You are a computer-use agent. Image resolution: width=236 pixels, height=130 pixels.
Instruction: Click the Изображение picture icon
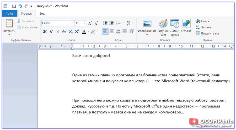[x=147, y=24]
